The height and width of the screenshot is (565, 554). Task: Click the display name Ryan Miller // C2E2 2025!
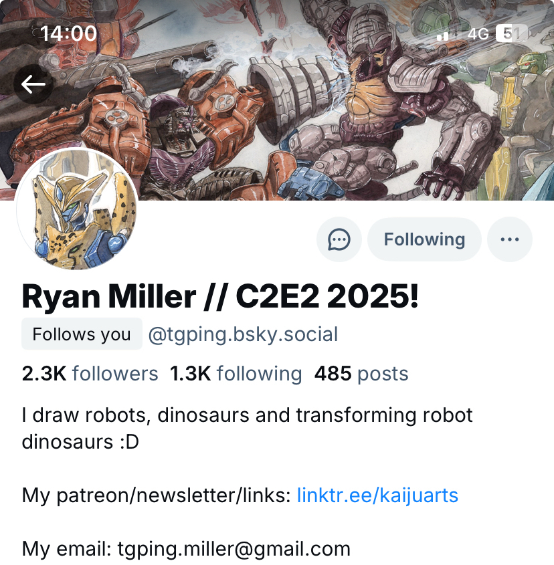click(x=220, y=295)
